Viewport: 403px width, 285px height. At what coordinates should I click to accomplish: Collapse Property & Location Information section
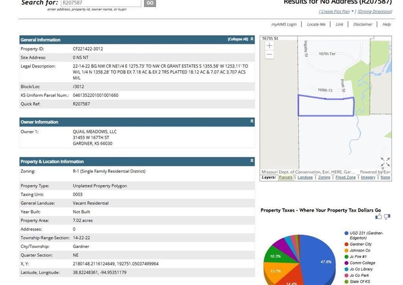click(x=252, y=161)
